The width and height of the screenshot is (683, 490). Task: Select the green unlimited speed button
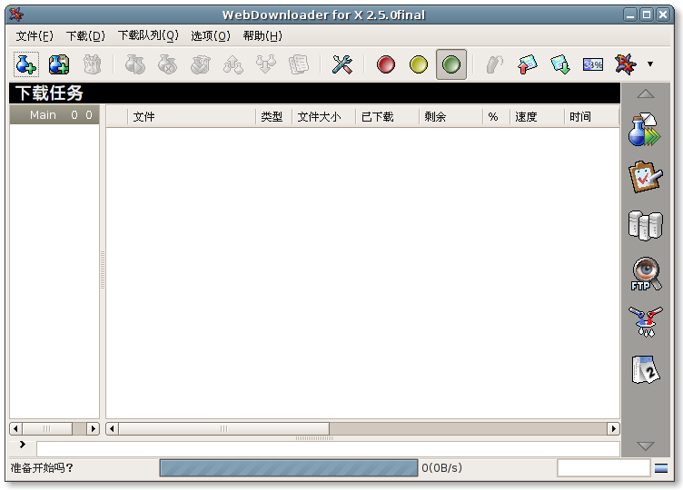pyautogui.click(x=451, y=64)
